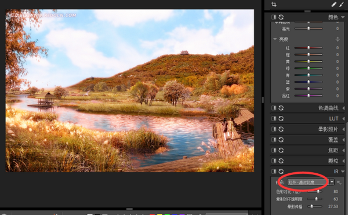Toggle the 颗粒 panel effect on/off
This screenshot has width=348, height=215.
click(274, 161)
